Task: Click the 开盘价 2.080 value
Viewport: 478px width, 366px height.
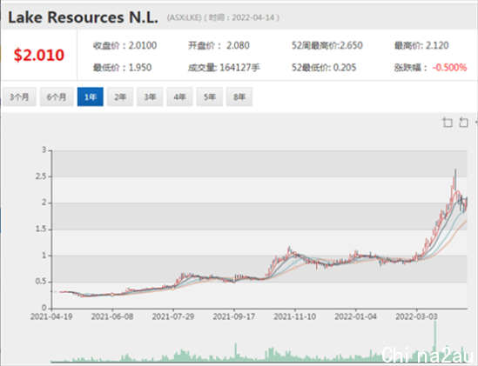Action: pyautogui.click(x=219, y=45)
